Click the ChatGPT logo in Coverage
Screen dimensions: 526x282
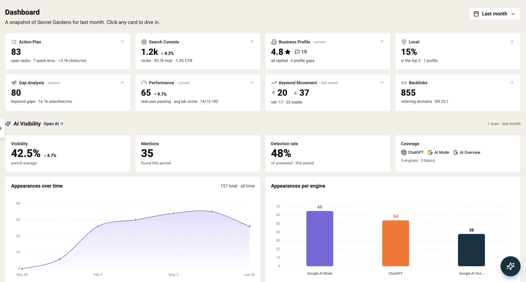404,152
